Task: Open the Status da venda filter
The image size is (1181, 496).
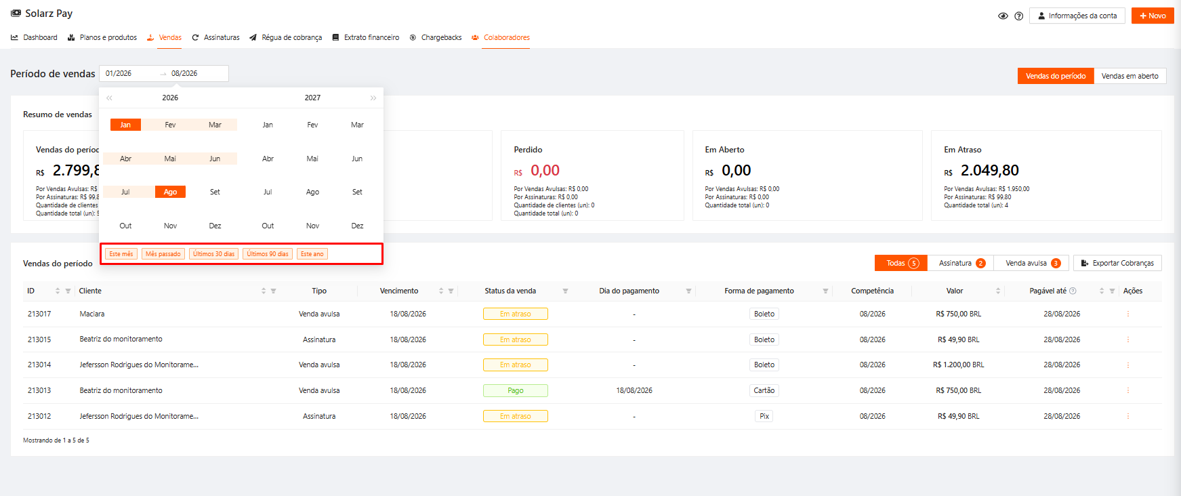Action: pyautogui.click(x=565, y=291)
